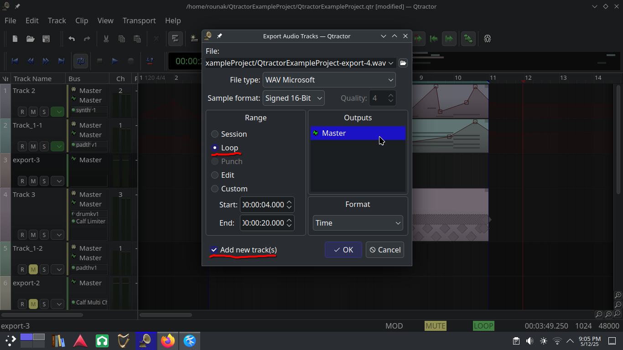Viewport: 623px width, 350px height.
Task: Open the browse folder icon beside the File field
Action: click(x=403, y=63)
